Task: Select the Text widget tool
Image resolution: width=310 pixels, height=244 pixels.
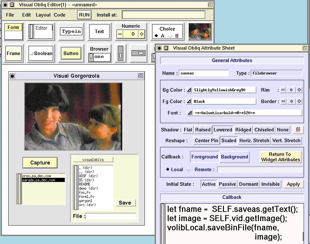Action: point(99,31)
